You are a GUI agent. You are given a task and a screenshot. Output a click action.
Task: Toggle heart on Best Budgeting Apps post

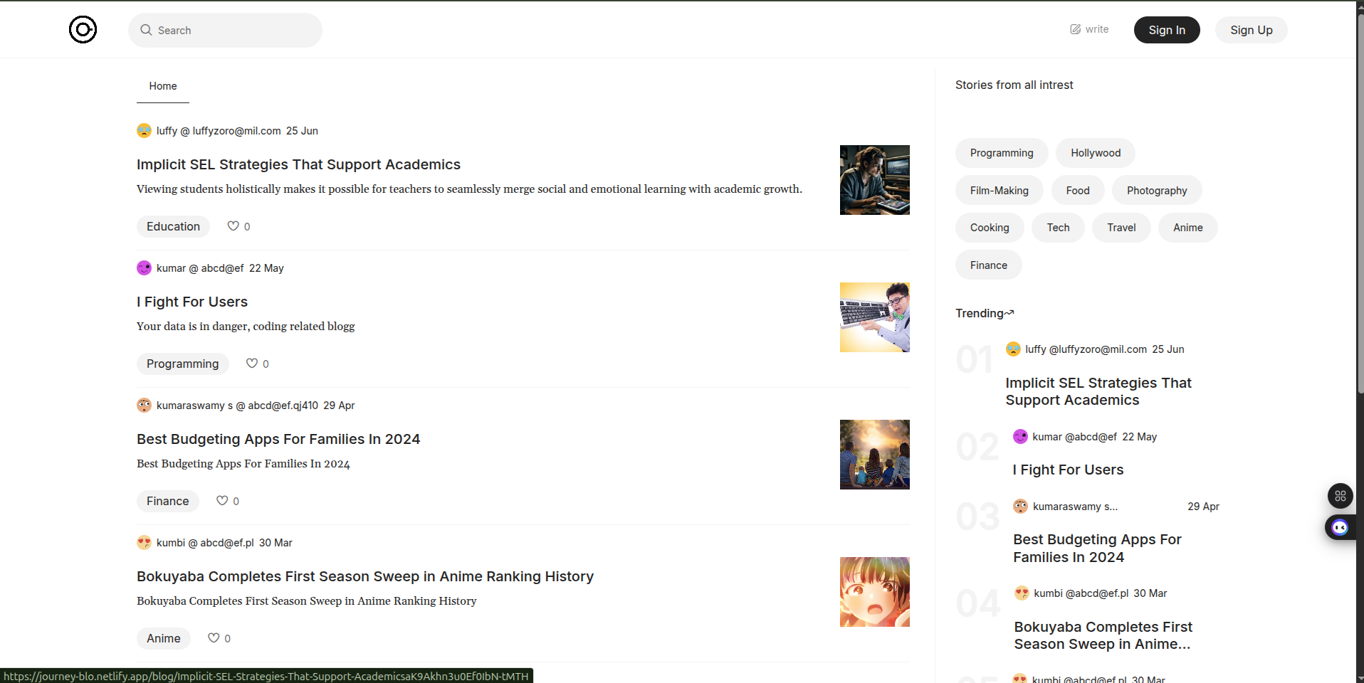click(x=222, y=501)
